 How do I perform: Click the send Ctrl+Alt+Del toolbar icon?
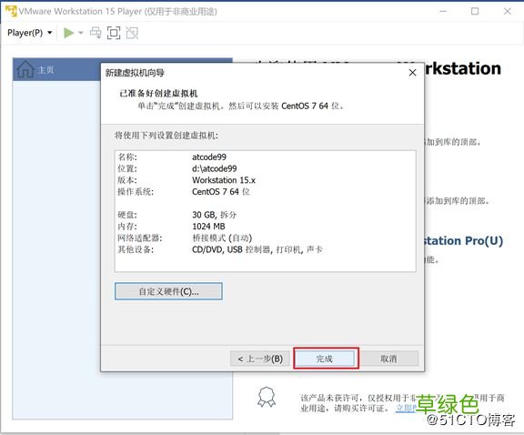pos(96,33)
